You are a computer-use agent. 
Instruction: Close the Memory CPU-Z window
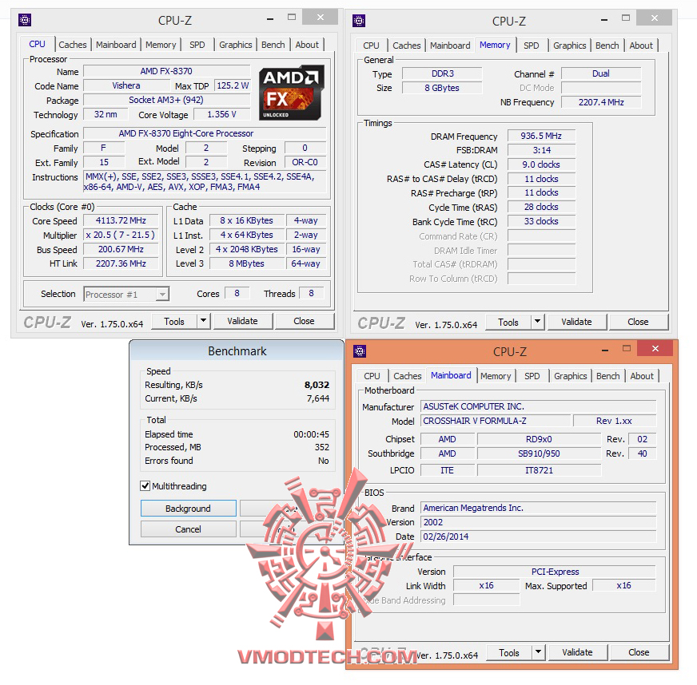pos(655,18)
